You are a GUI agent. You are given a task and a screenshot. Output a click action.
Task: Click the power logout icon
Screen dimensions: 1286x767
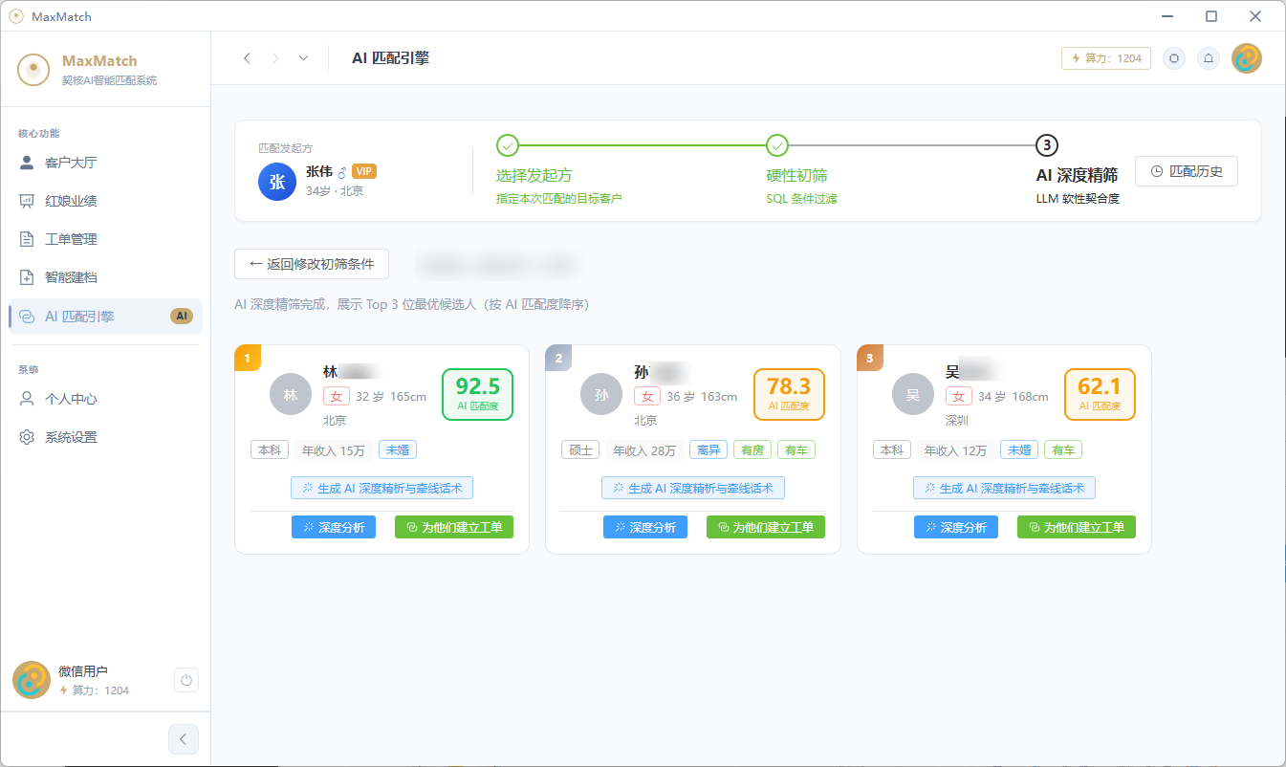click(x=186, y=680)
